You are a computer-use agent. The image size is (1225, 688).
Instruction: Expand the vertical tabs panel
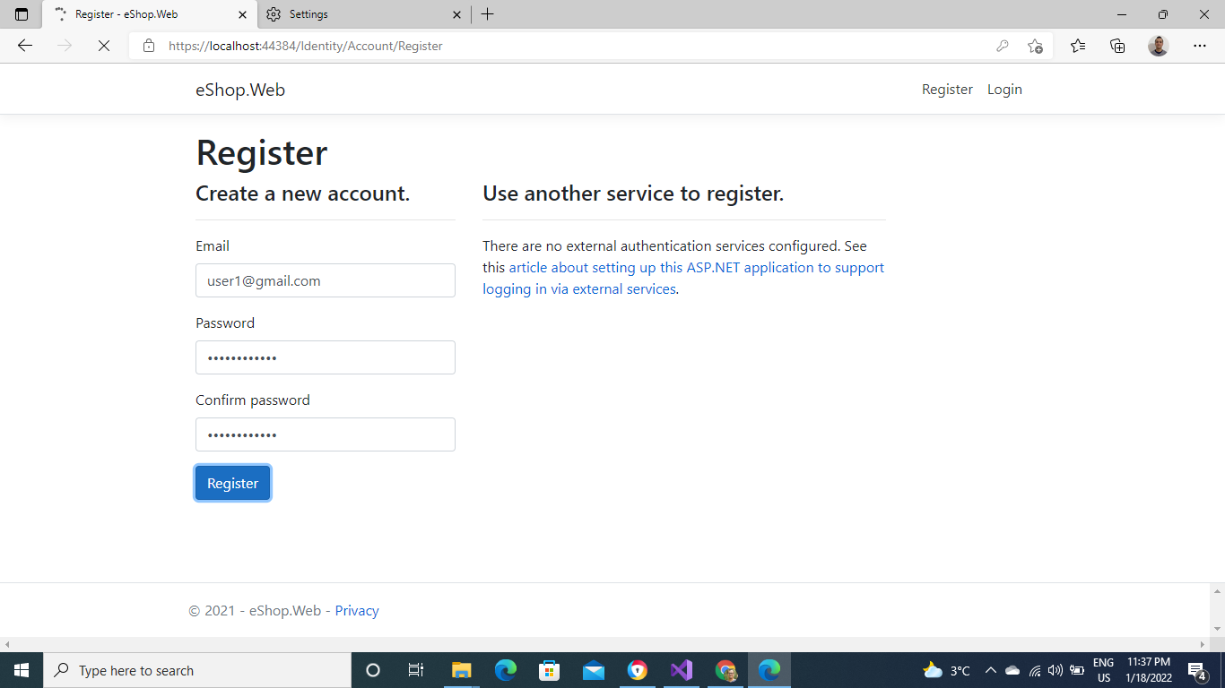point(20,14)
